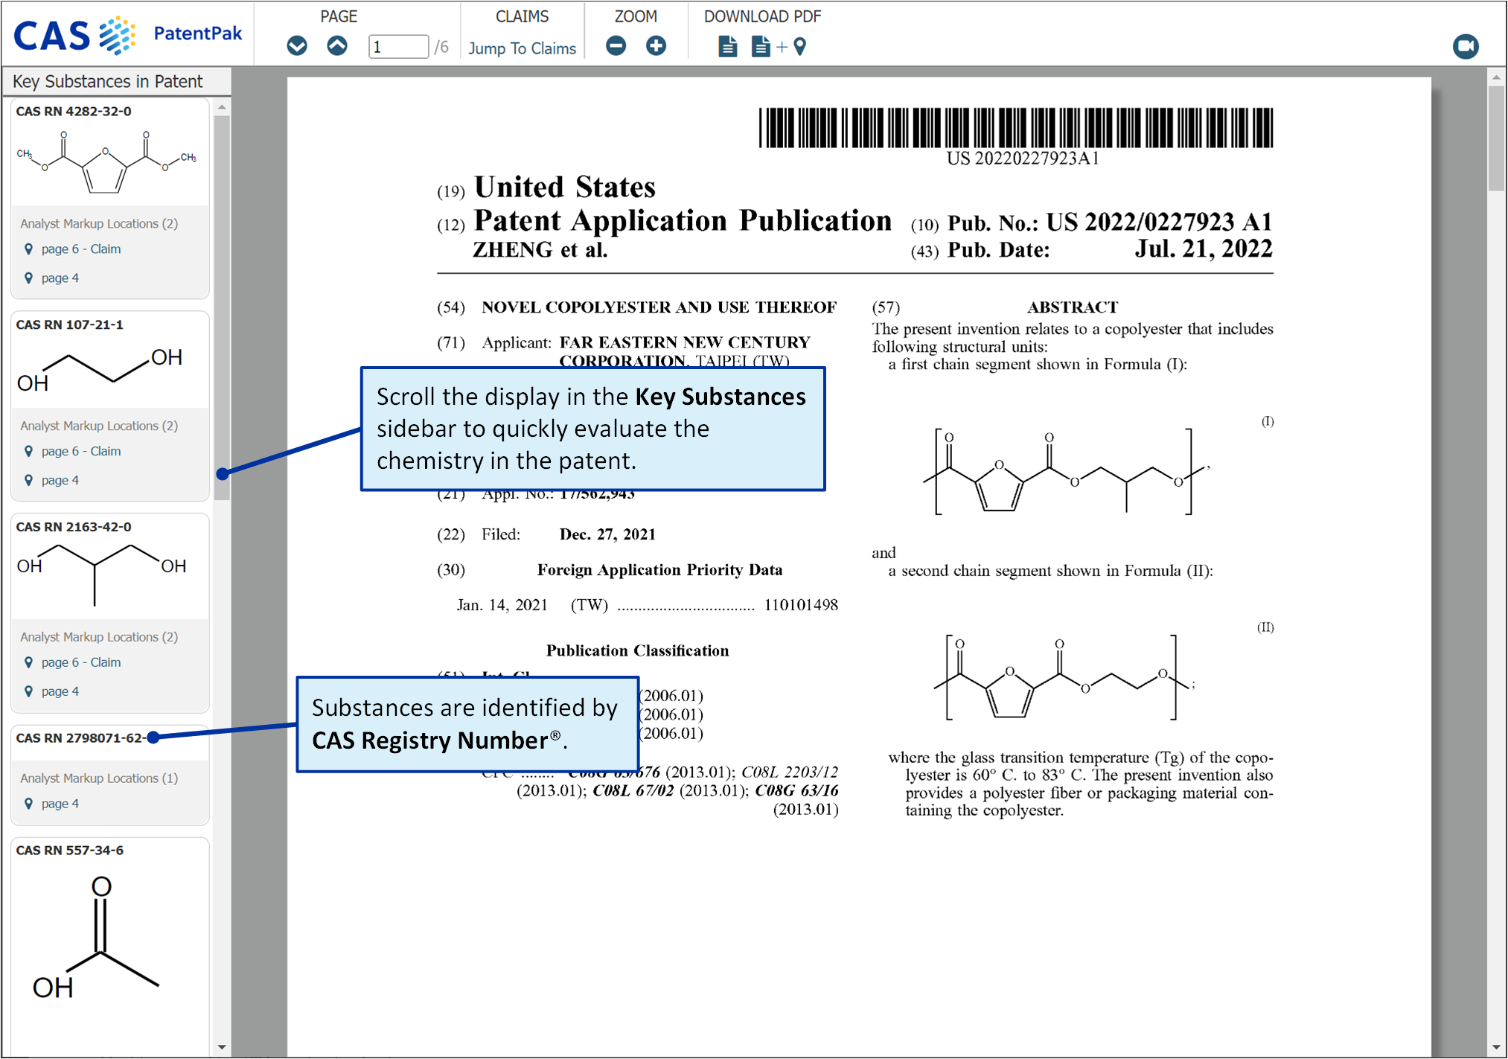Select the acetic acid structure CAS RN 557-34-6
This screenshot has height=1059, width=1508.
(x=97, y=938)
